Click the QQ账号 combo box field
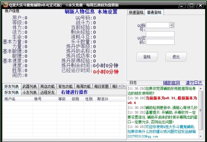This screenshot has width=207, height=142. [160, 25]
